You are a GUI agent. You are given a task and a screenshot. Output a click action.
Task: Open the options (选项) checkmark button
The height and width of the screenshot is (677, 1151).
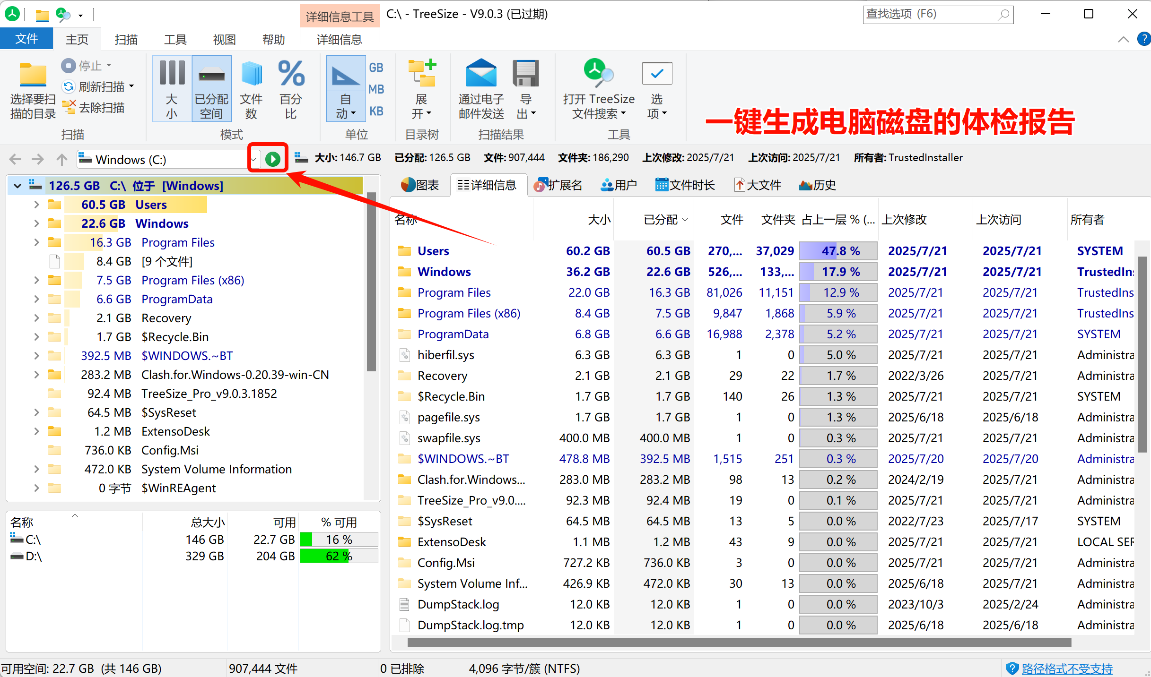click(657, 88)
